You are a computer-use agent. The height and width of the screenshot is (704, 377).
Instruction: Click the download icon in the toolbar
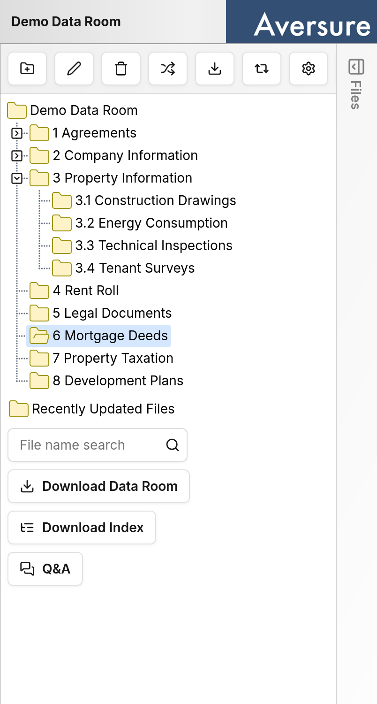pos(215,69)
